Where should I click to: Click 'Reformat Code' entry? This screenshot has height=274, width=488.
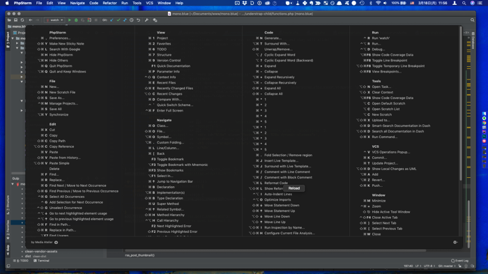pos(276,183)
